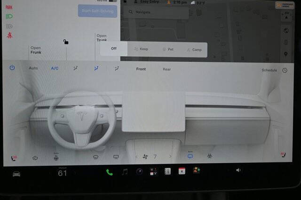Tap the green headlights indicator icon
The image size is (301, 200).
click(x=9, y=16)
